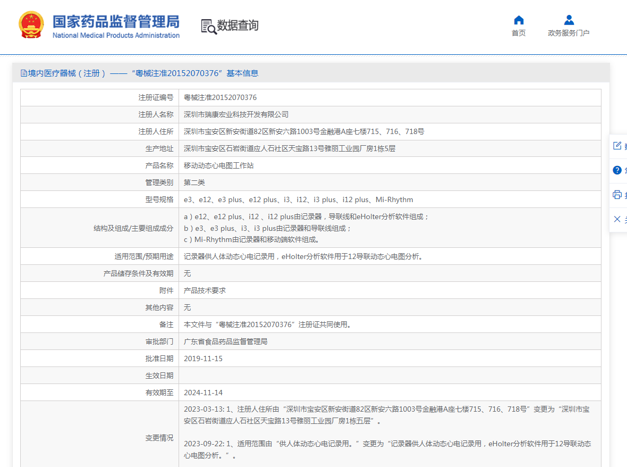Viewport: 627px width, 467px height.
Task: Click the 有效期至 row label
Action: coord(159,393)
